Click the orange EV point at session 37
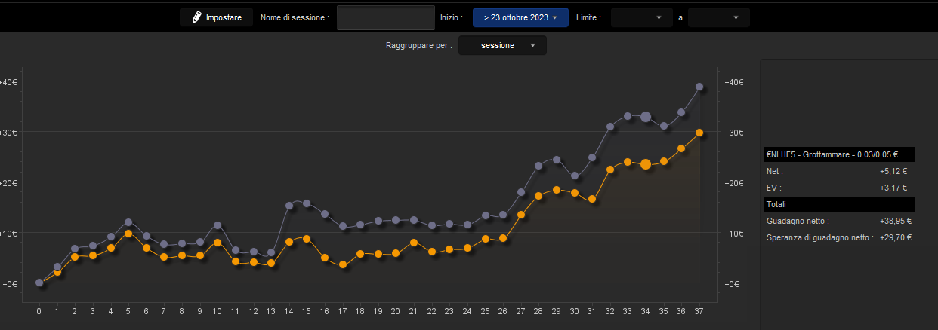The image size is (938, 330). tap(699, 133)
